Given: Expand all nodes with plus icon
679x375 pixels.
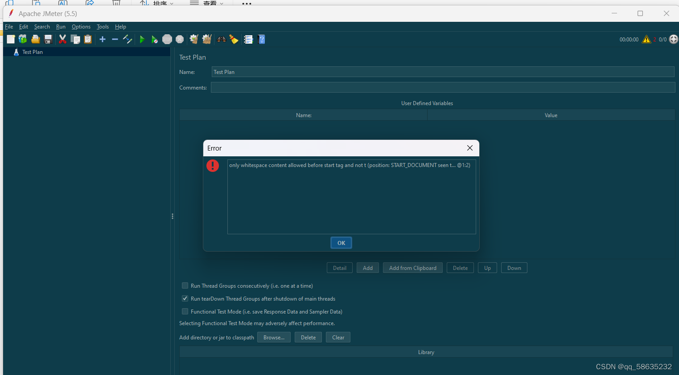Looking at the screenshot, I should pos(103,39).
